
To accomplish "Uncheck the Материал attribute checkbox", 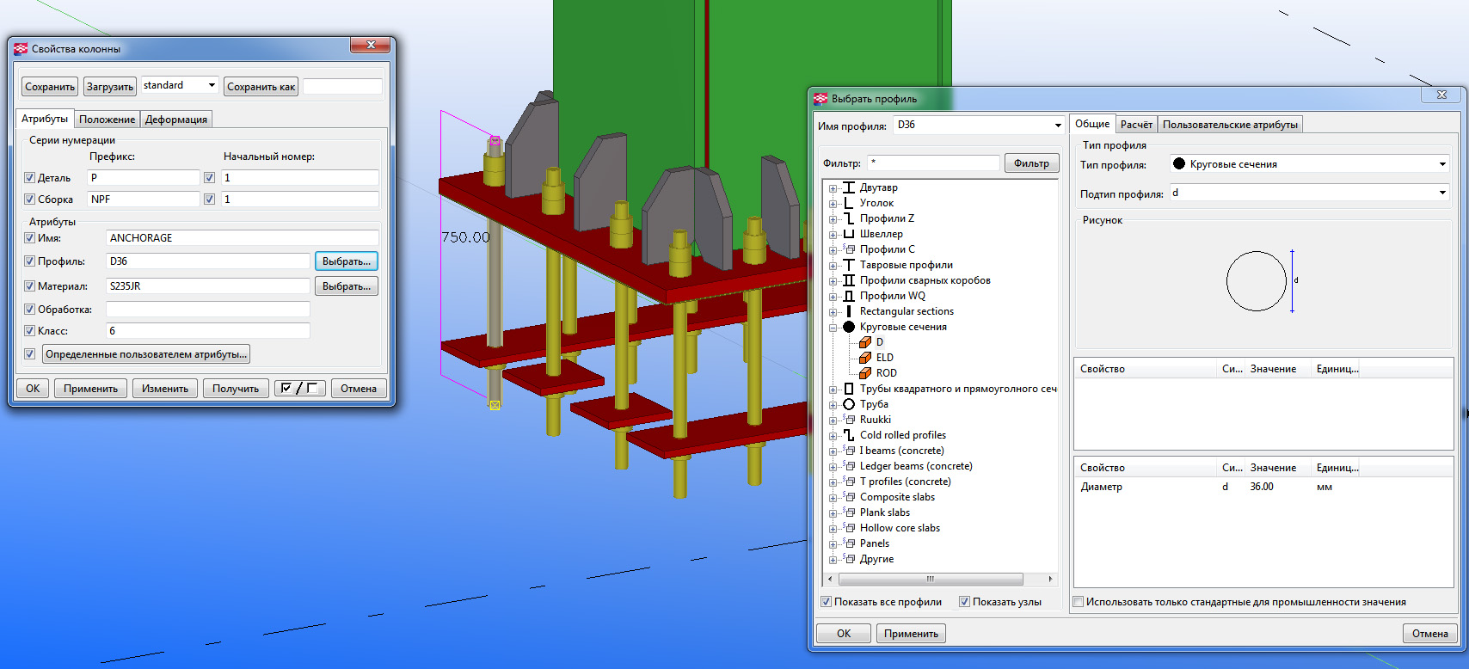I will pyautogui.click(x=29, y=286).
